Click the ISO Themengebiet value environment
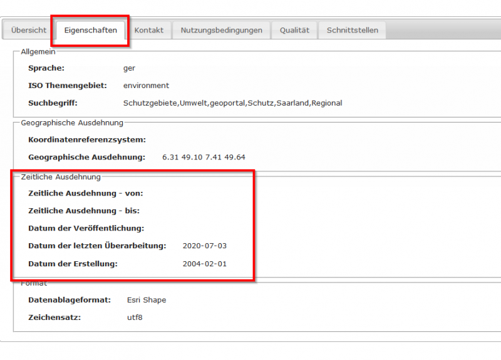This screenshot has height=360, width=501. (x=146, y=86)
